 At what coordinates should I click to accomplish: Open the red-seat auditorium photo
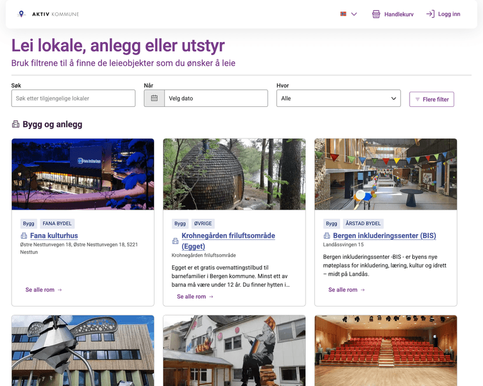coord(386,350)
